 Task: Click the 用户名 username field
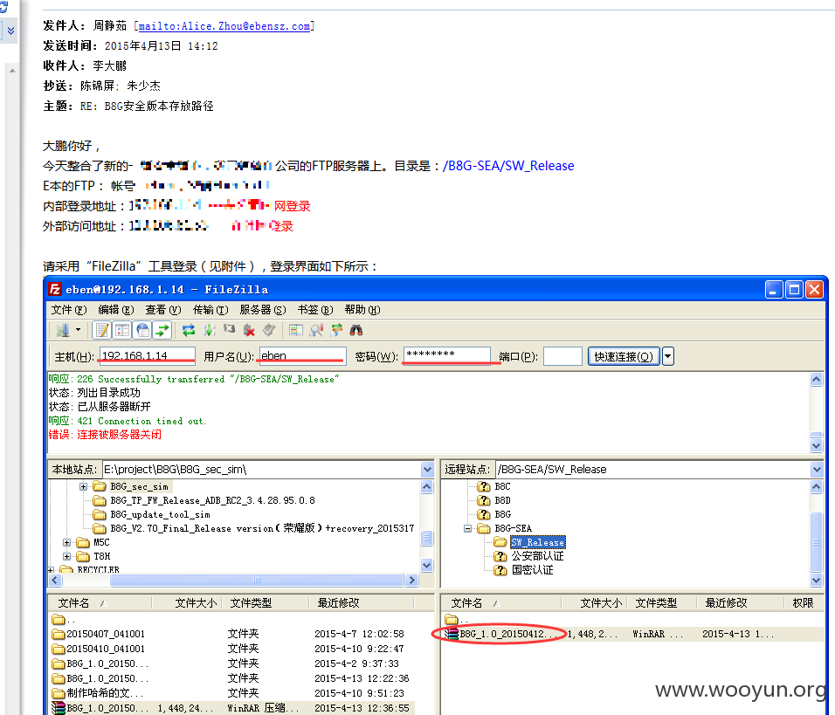302,356
